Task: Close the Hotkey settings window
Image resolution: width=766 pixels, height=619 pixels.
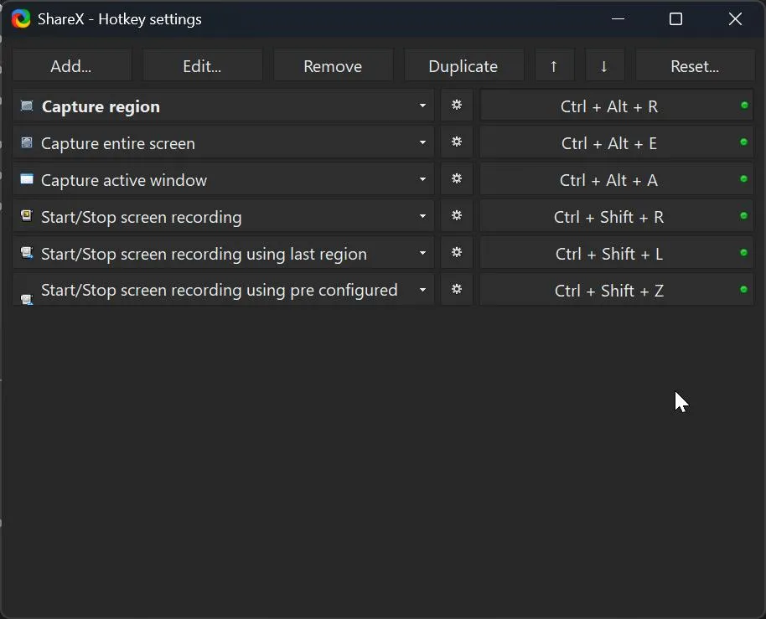Action: click(x=735, y=19)
